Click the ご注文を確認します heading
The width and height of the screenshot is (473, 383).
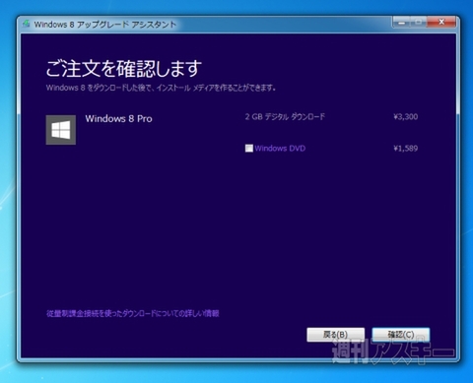pyautogui.click(x=123, y=68)
